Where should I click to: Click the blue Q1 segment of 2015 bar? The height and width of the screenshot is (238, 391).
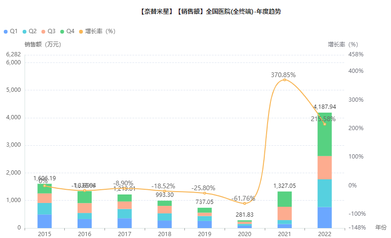[44, 221]
